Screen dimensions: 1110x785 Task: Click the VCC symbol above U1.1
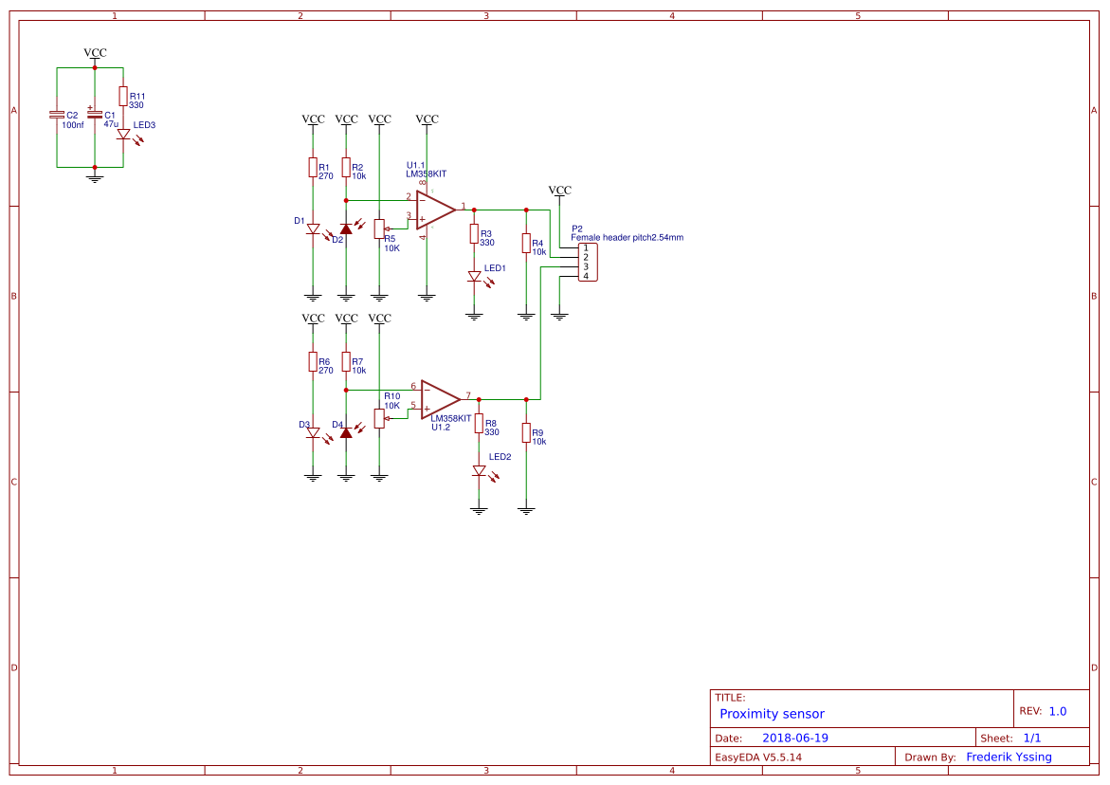tap(427, 119)
